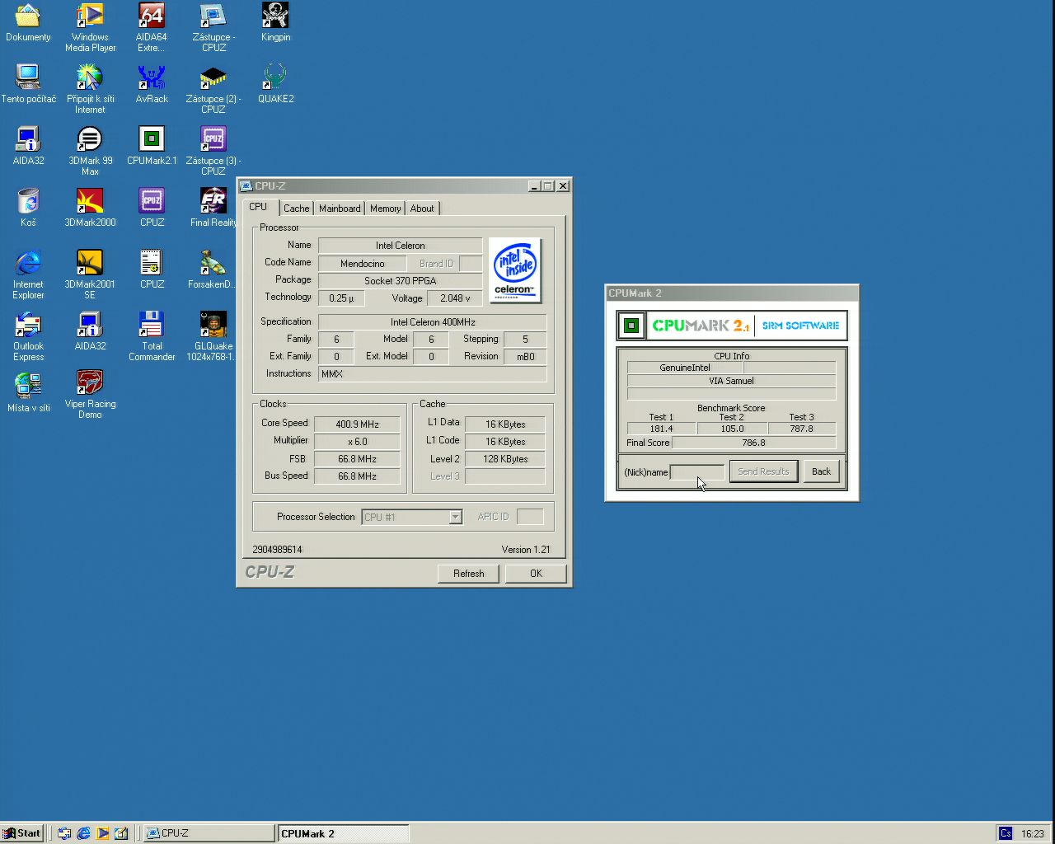Open Outlook Express desktop icon

[28, 336]
